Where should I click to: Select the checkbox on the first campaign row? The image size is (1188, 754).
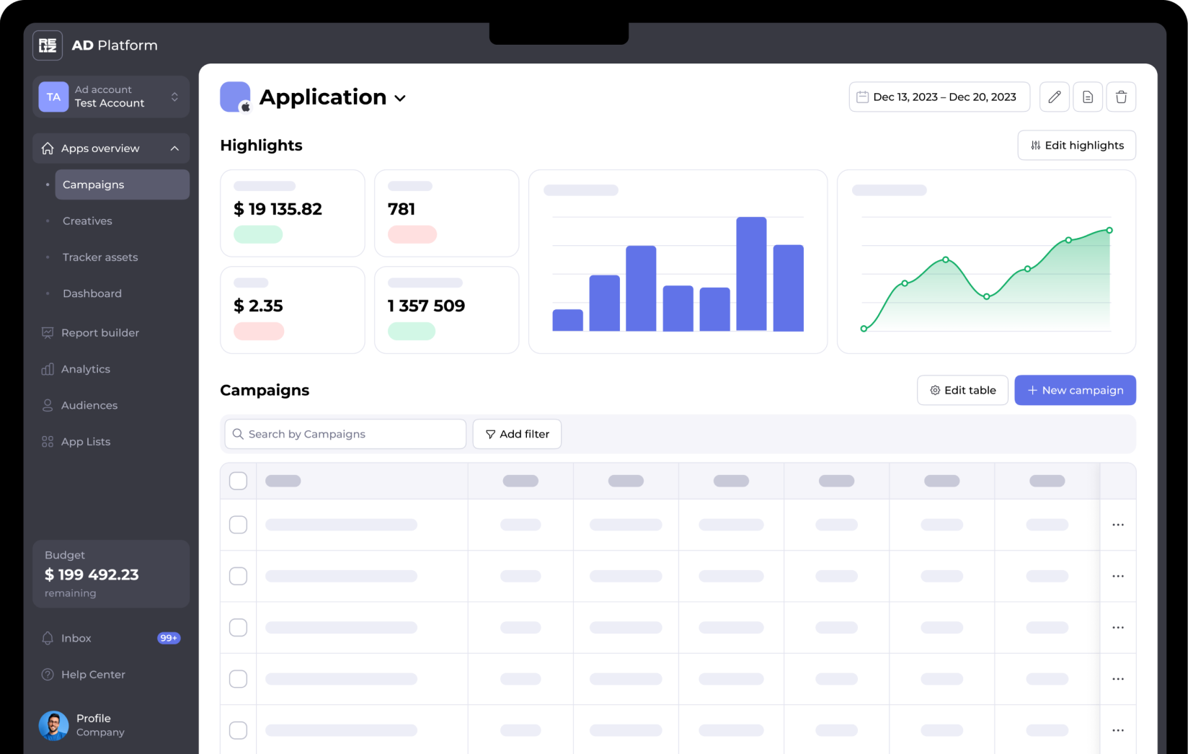click(238, 525)
